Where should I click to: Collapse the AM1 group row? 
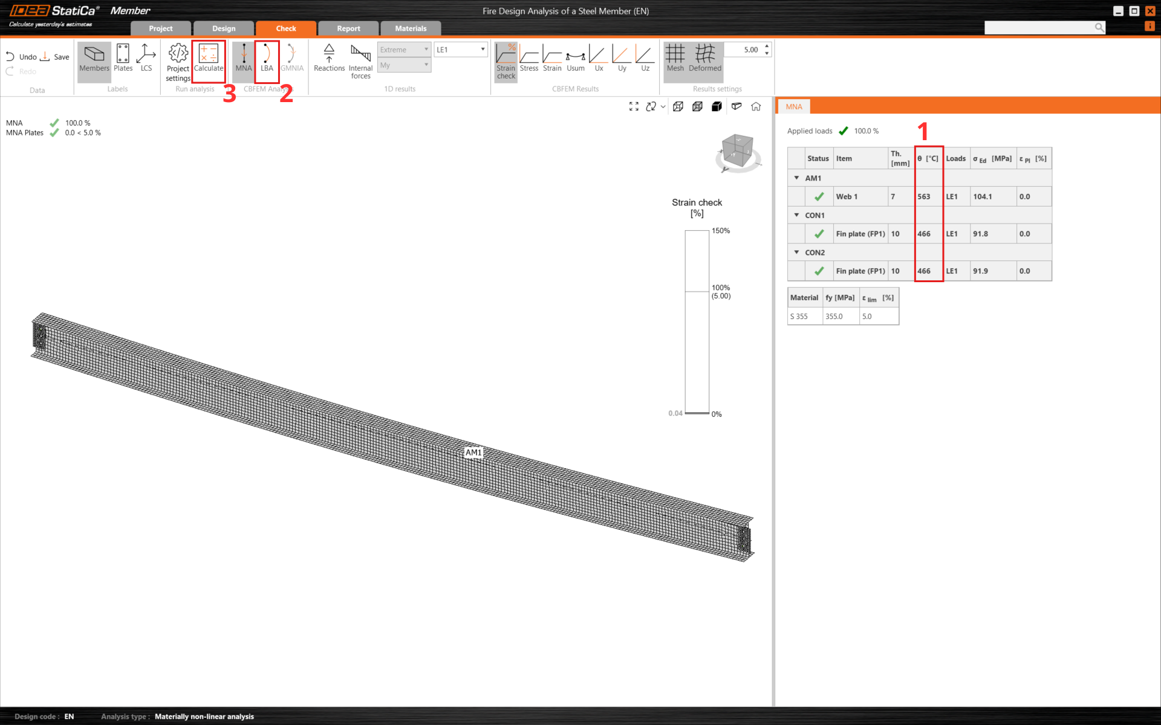pos(796,178)
